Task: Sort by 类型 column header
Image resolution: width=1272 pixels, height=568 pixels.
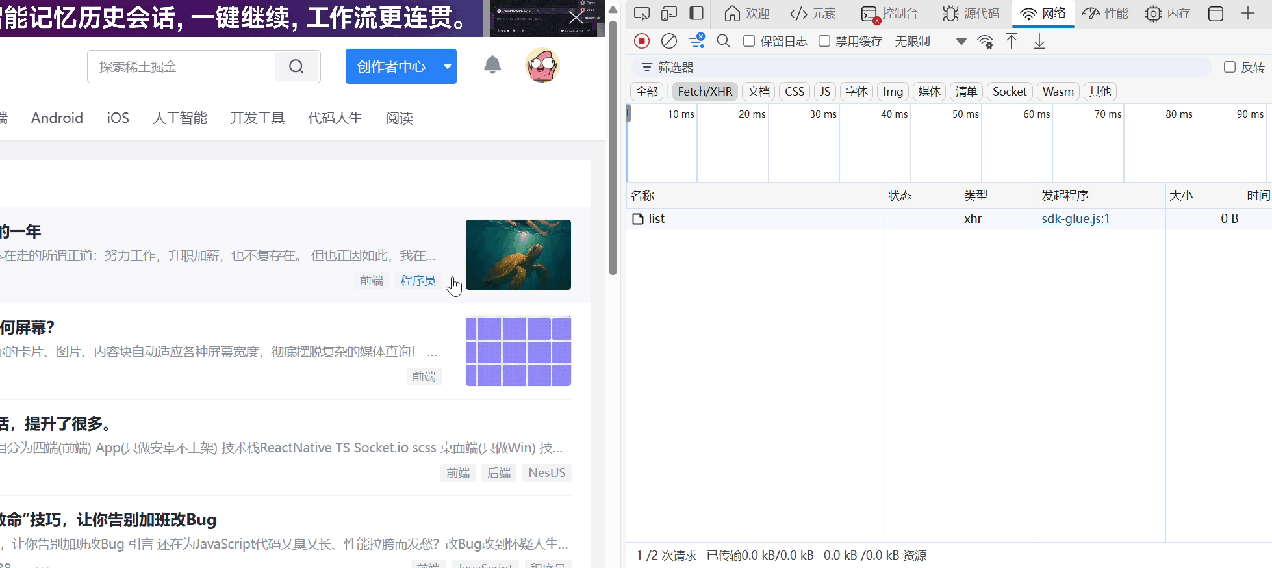Action: pyautogui.click(x=999, y=196)
